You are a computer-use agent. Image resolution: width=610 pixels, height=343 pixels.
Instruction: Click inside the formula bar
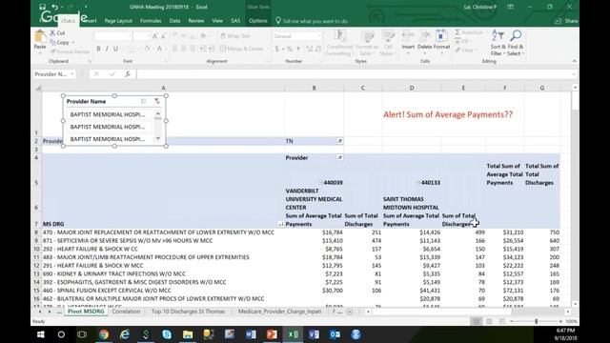click(355, 74)
